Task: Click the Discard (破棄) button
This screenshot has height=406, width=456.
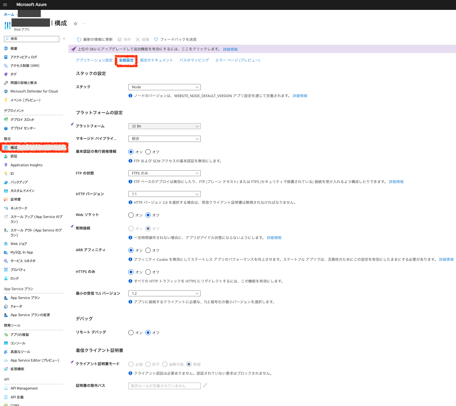Action: [142, 40]
